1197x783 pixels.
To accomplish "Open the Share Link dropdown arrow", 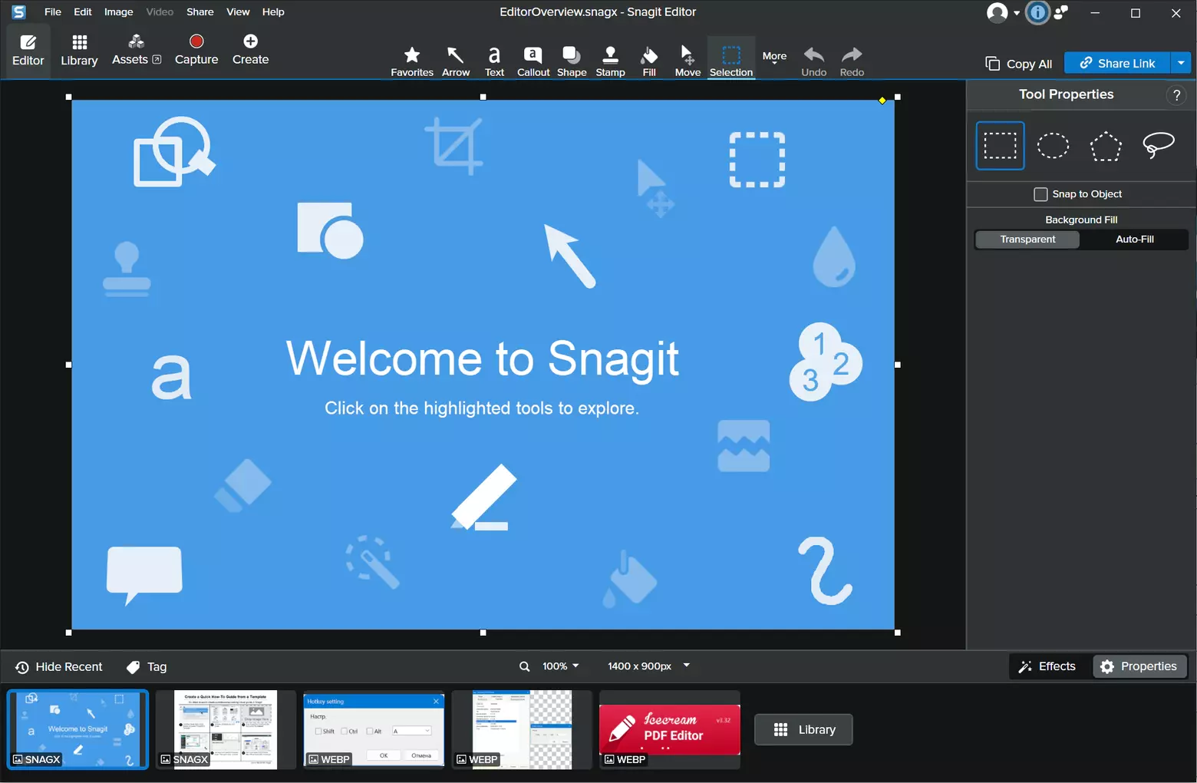I will click(x=1181, y=63).
